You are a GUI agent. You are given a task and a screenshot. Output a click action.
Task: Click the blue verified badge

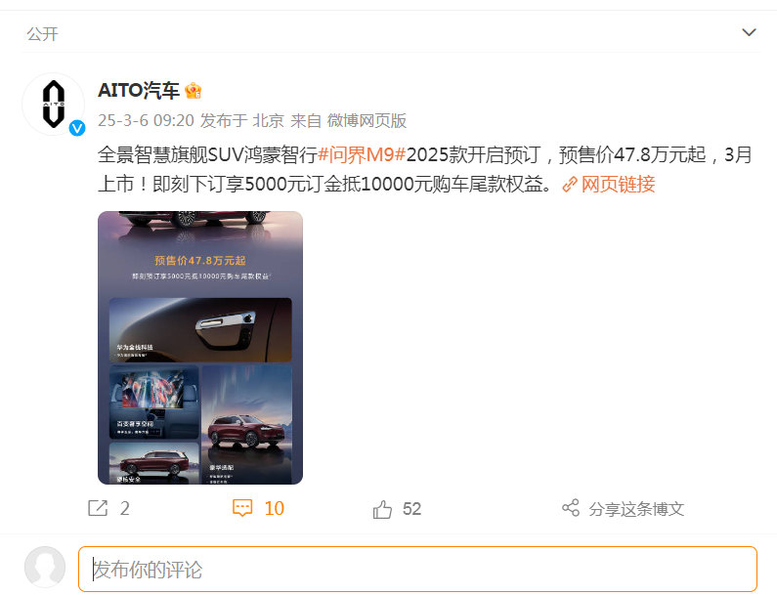coord(77,128)
